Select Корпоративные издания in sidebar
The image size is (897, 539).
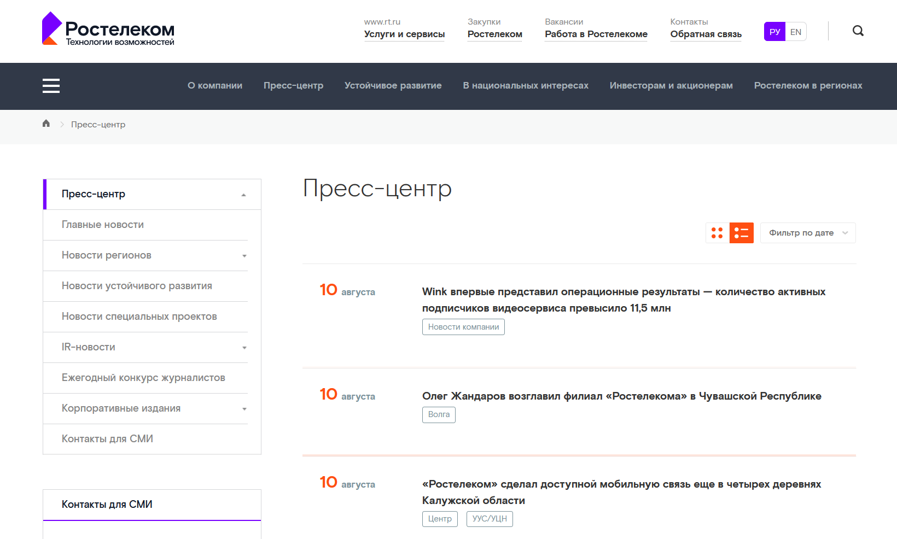[121, 408]
